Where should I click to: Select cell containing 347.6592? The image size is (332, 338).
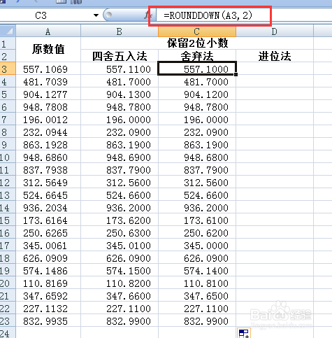point(48,296)
